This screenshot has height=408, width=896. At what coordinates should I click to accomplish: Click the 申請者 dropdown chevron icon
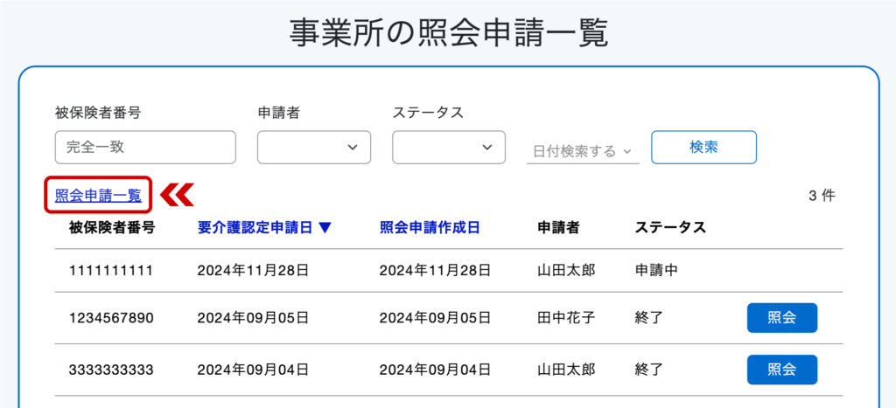coord(353,148)
